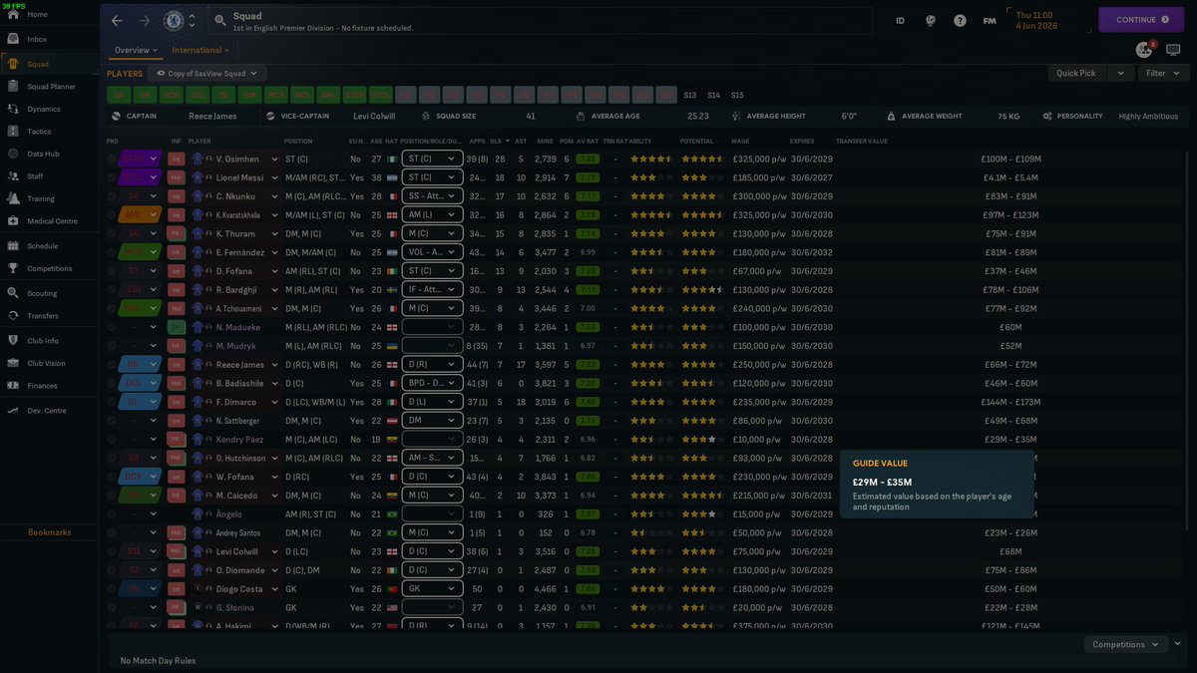Toggle the picked circle for M. Mudryk
The width and height of the screenshot is (1197, 673).
point(112,346)
